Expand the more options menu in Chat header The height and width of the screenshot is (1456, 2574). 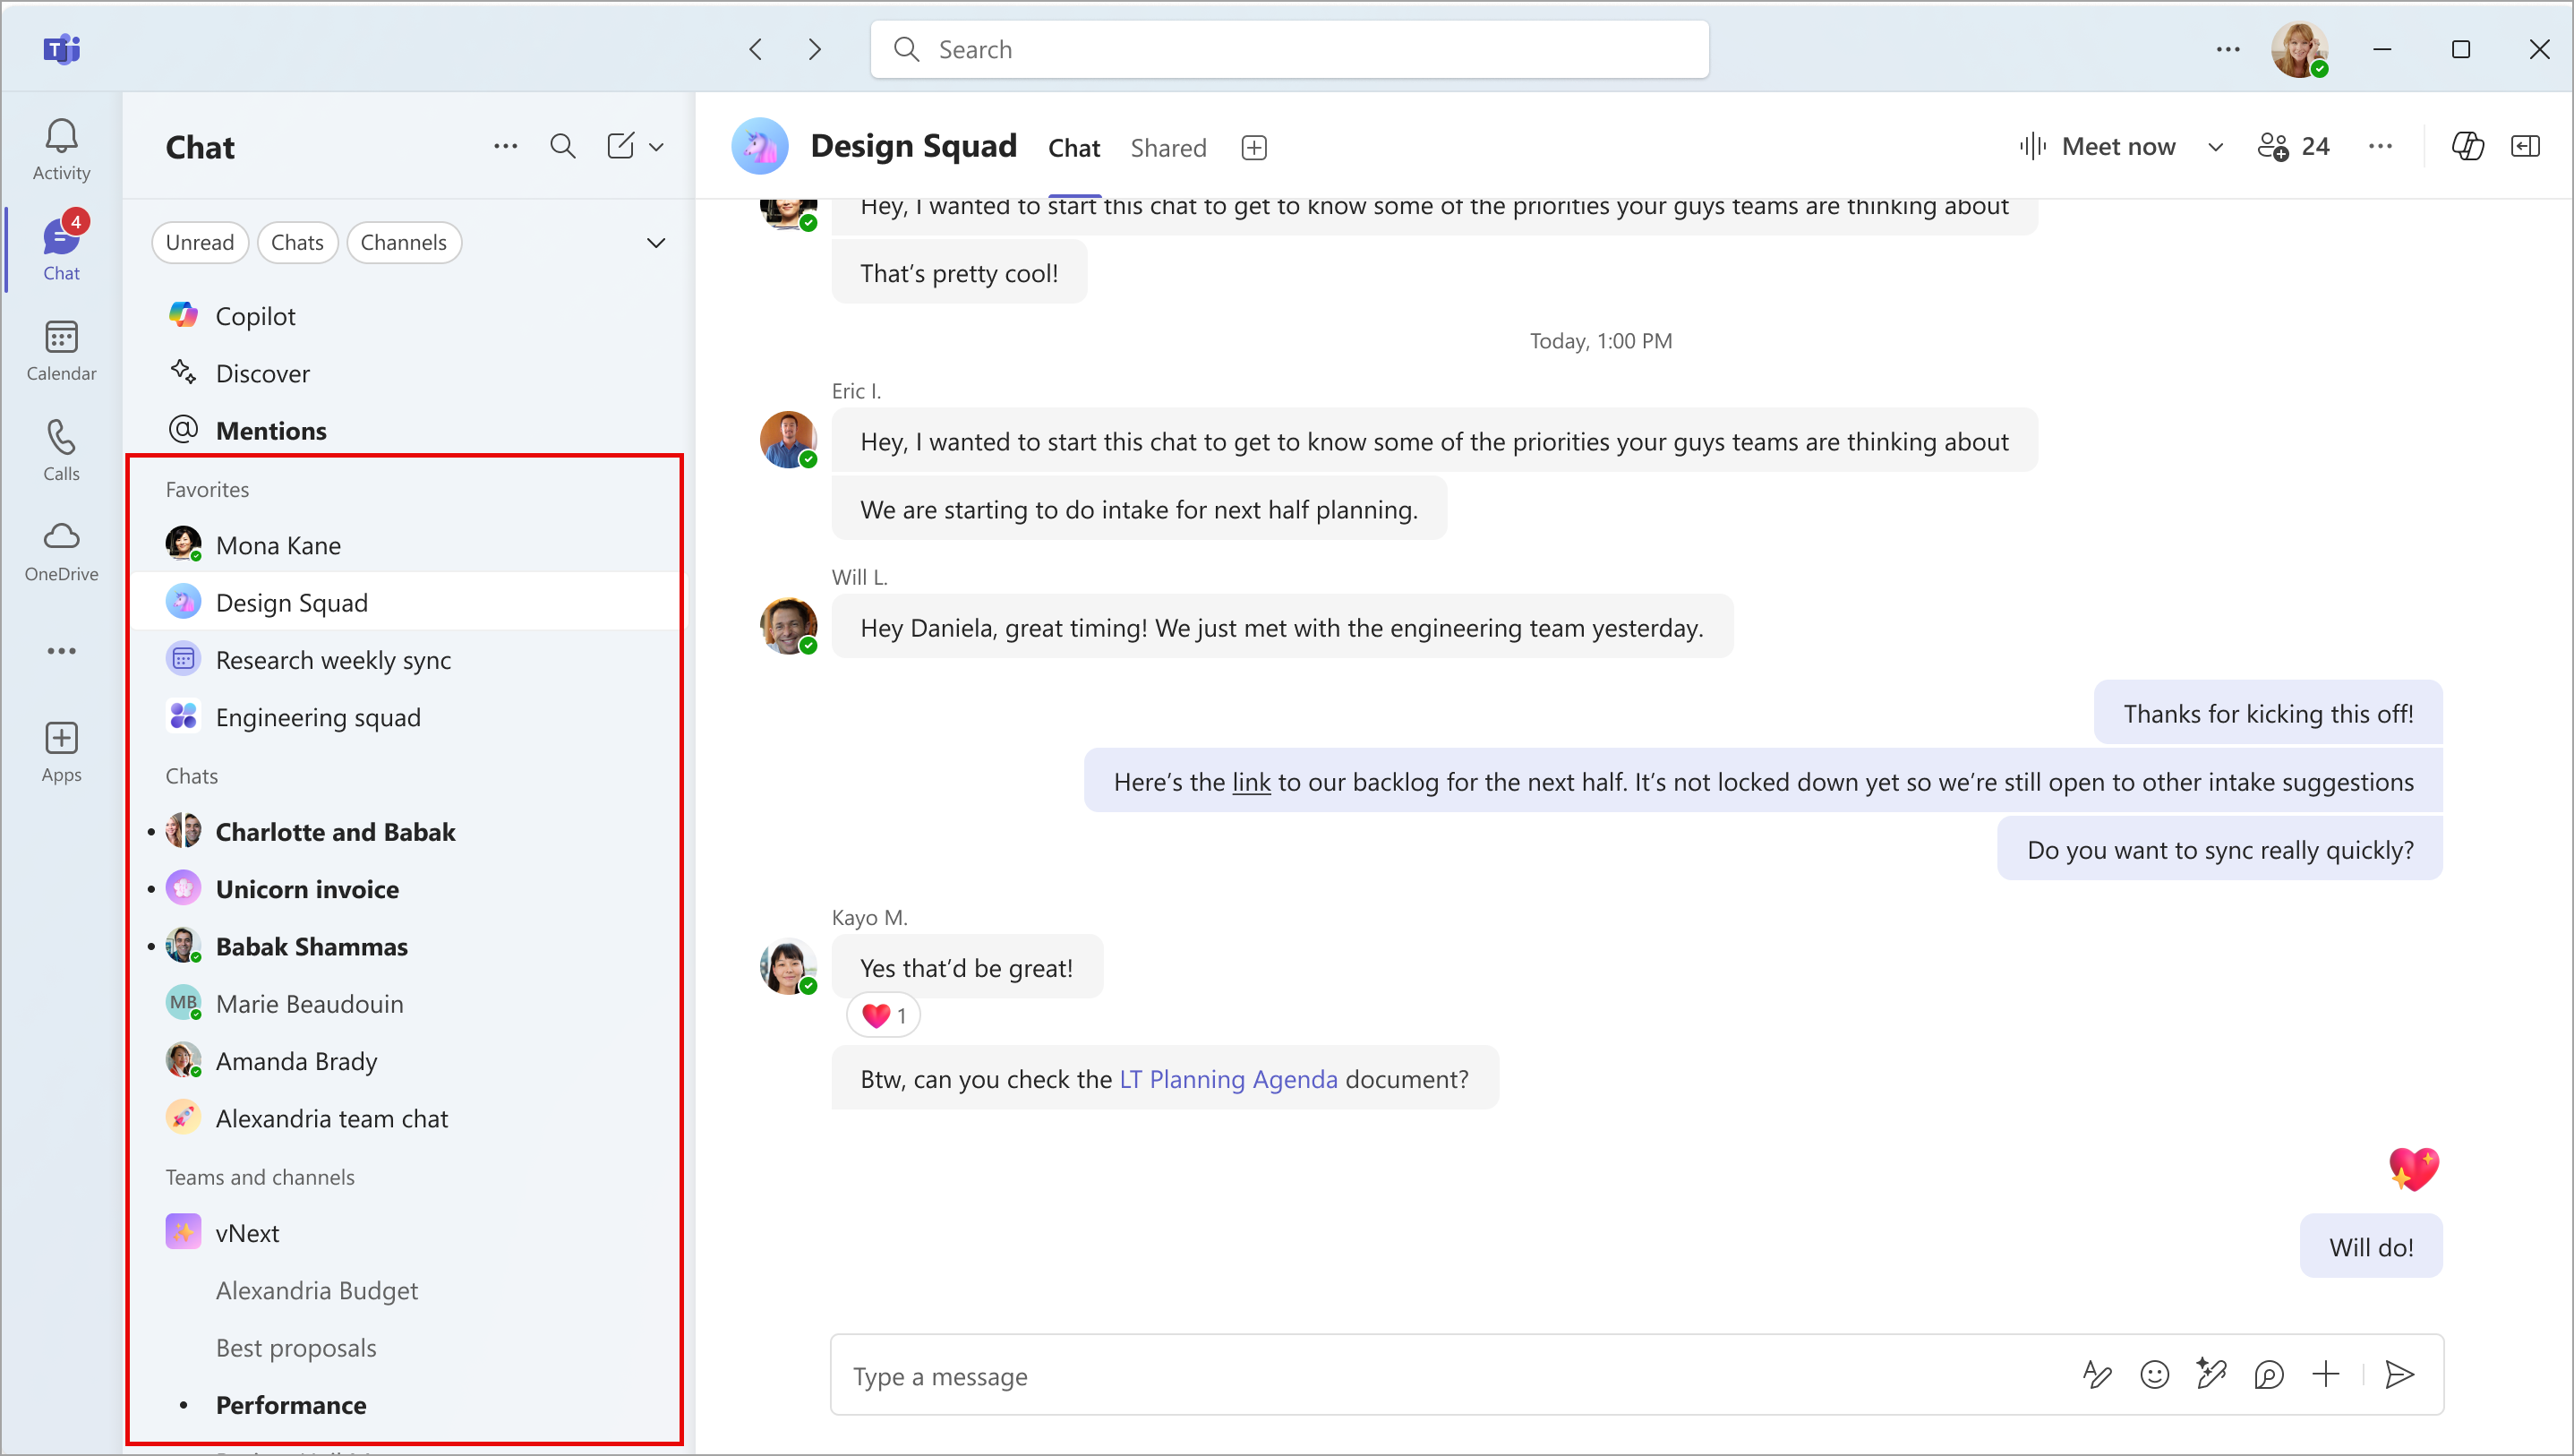point(504,145)
